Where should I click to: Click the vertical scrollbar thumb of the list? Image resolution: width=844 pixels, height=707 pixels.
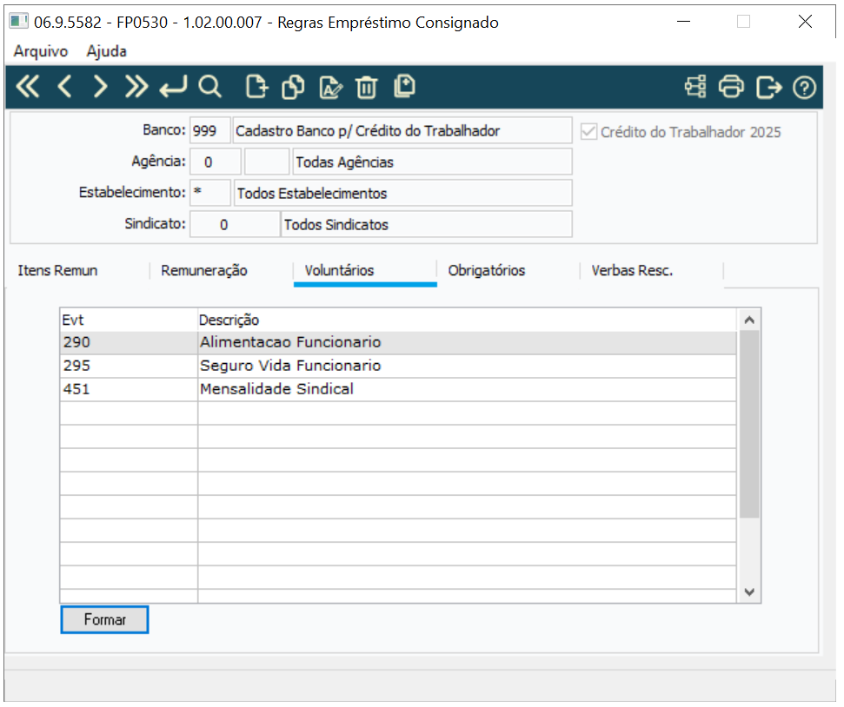tap(749, 424)
